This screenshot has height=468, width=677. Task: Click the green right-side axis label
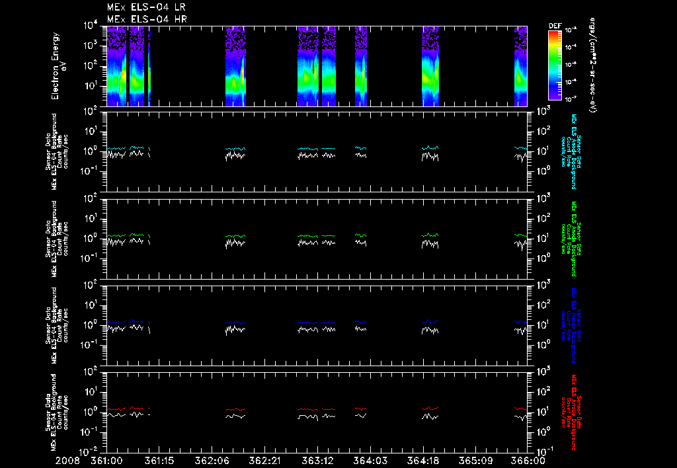point(571,239)
